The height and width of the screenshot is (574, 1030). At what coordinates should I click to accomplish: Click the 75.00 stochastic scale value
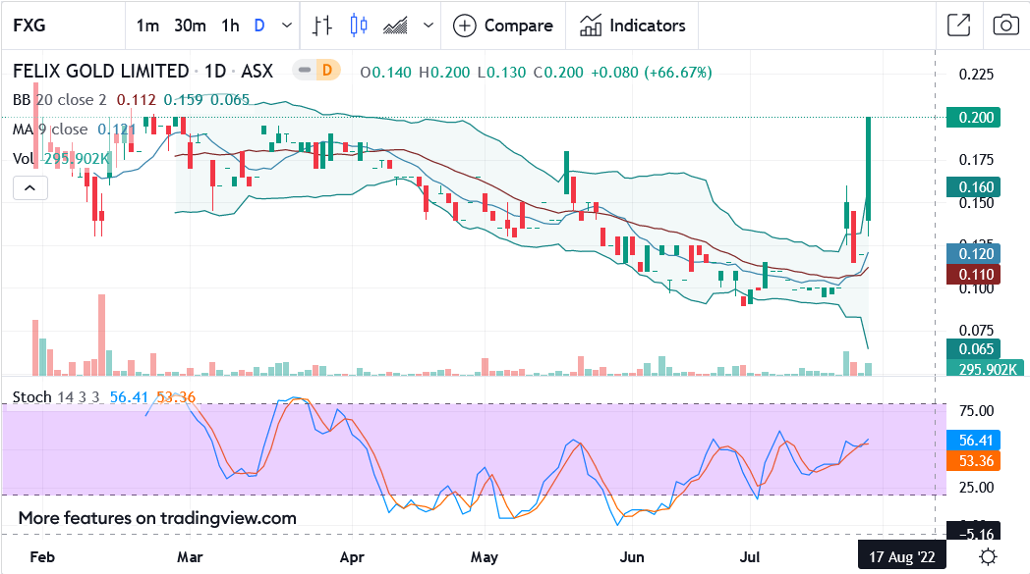click(x=976, y=411)
